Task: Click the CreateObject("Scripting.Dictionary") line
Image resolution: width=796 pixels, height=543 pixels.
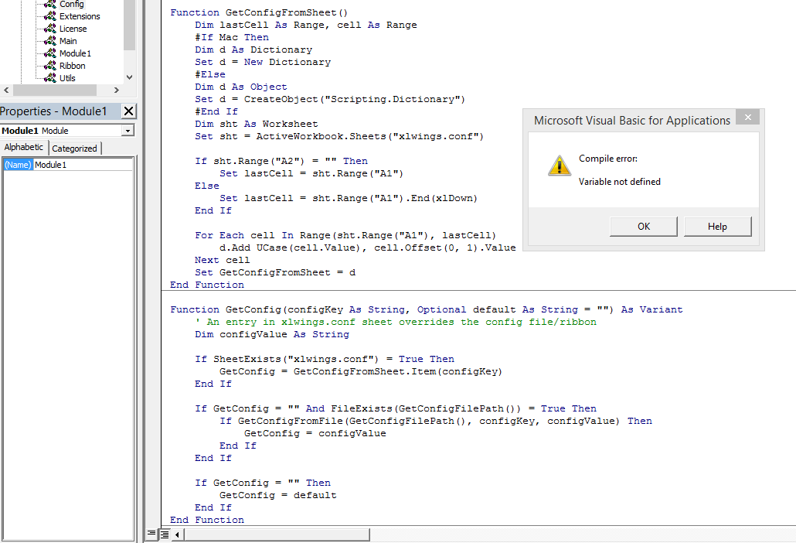Action: tap(330, 99)
